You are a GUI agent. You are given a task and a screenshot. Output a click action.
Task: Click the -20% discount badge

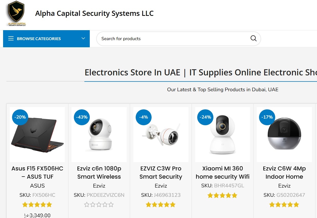click(20, 117)
